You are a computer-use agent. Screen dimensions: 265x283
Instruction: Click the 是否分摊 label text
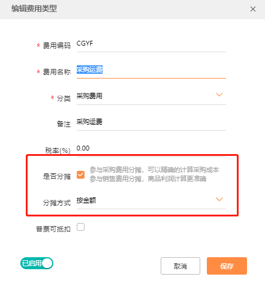coord(57,176)
